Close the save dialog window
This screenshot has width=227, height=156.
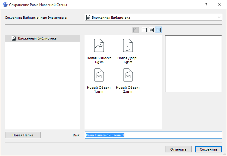220,5
